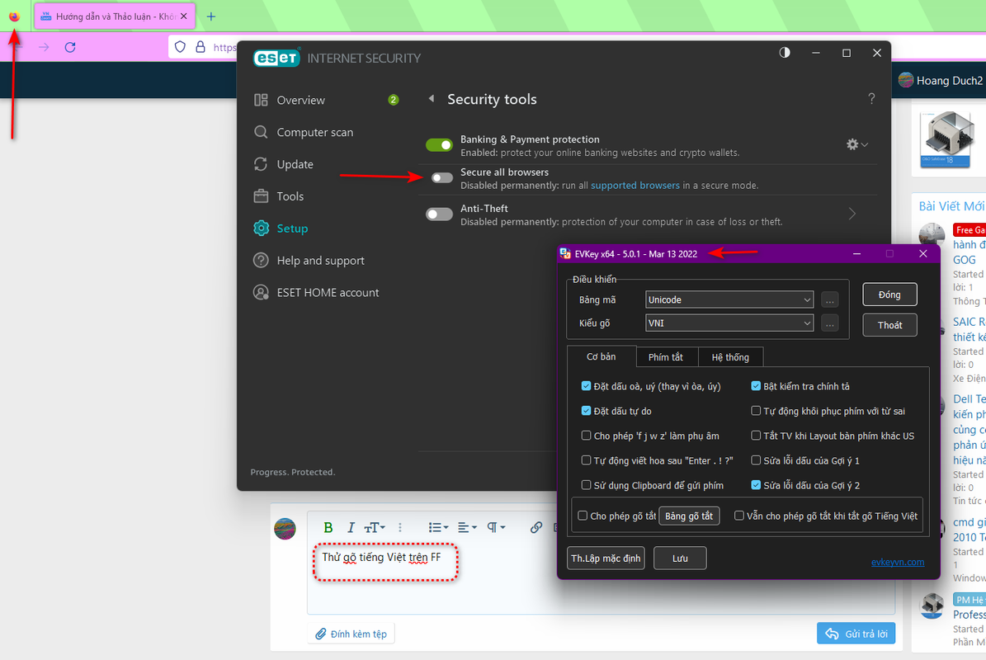Viewport: 986px width, 660px height.
Task: Open a new browser tab
Action: 211,16
